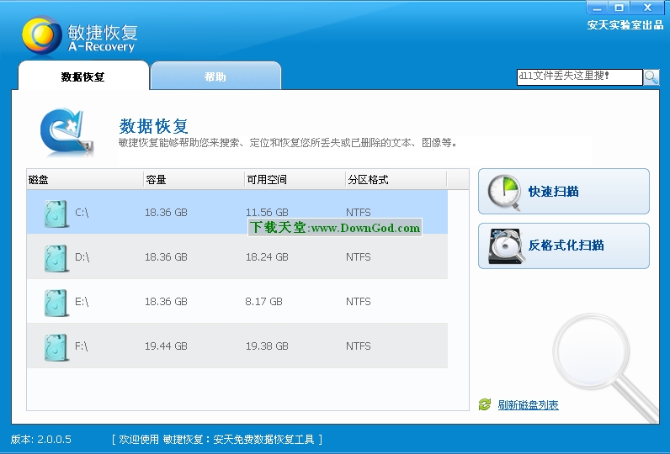Switch to the 数据恢复 tab

(x=82, y=77)
